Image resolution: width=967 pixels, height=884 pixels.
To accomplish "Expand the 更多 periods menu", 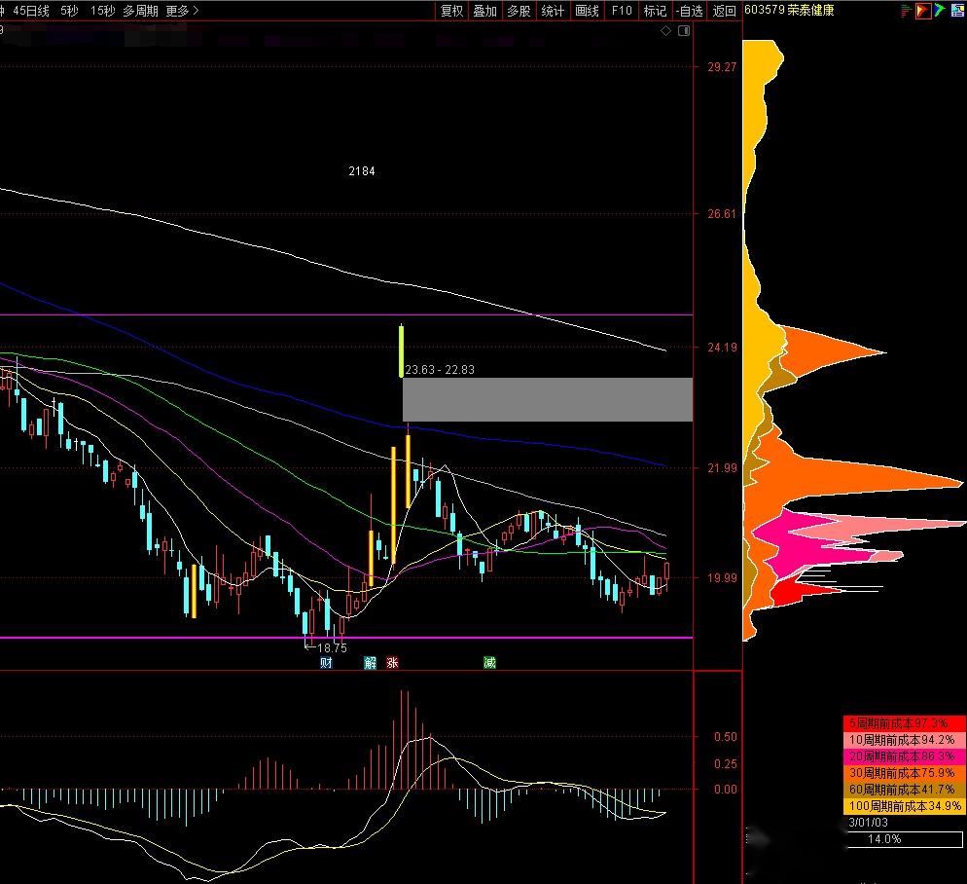I will pos(182,11).
